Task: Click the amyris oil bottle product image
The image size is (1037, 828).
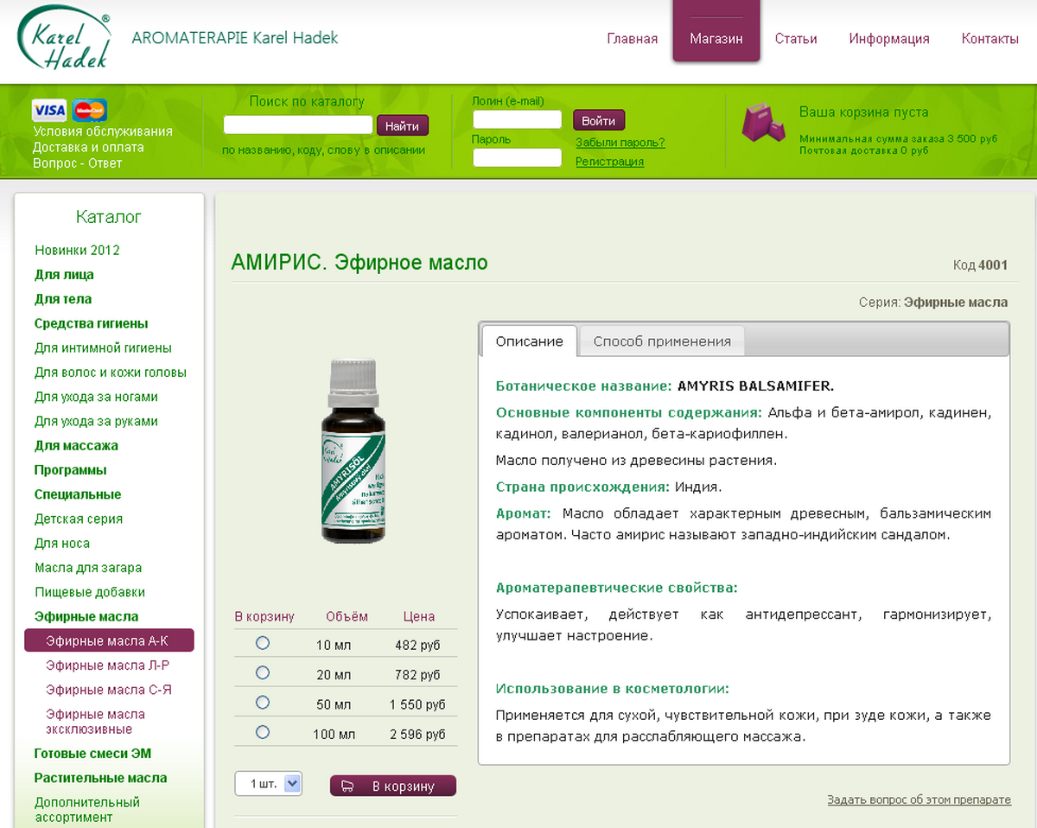Action: (353, 450)
